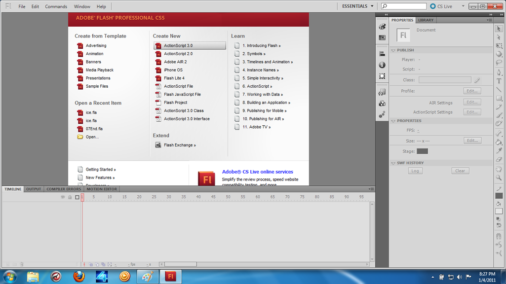The height and width of the screenshot is (284, 506).
Task: Toggle the Snap to Objects magnet
Action: (x=499, y=236)
